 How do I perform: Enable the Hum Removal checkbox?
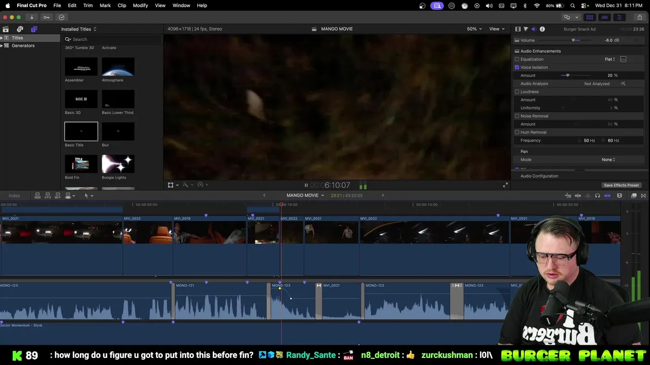click(x=517, y=132)
